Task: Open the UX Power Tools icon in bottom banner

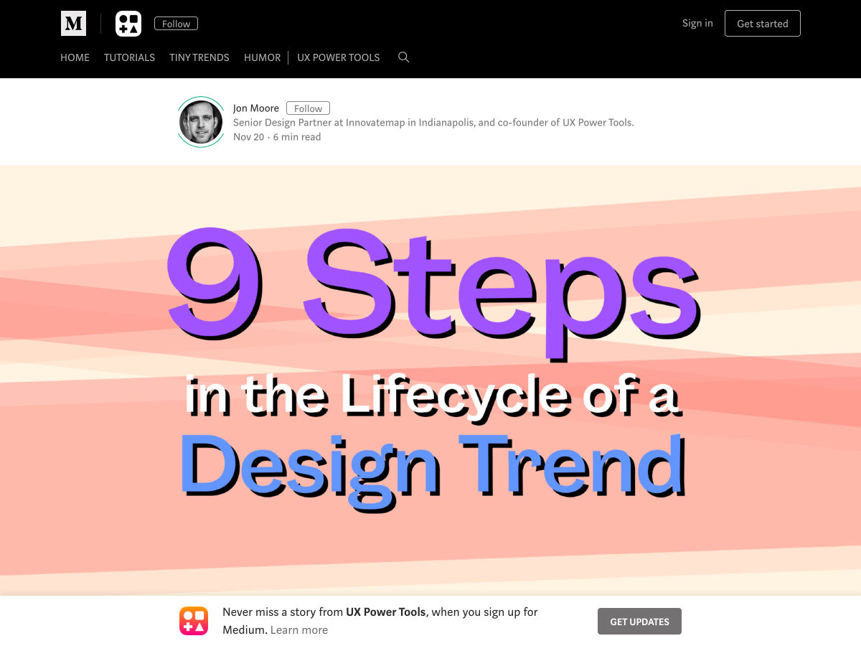Action: pos(193,621)
